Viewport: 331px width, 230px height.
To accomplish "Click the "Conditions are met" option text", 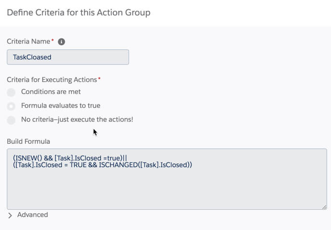I will (x=51, y=92).
